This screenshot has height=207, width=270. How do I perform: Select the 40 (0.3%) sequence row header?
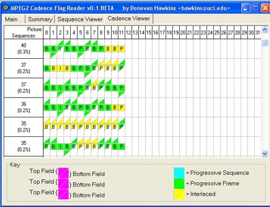coord(24,49)
